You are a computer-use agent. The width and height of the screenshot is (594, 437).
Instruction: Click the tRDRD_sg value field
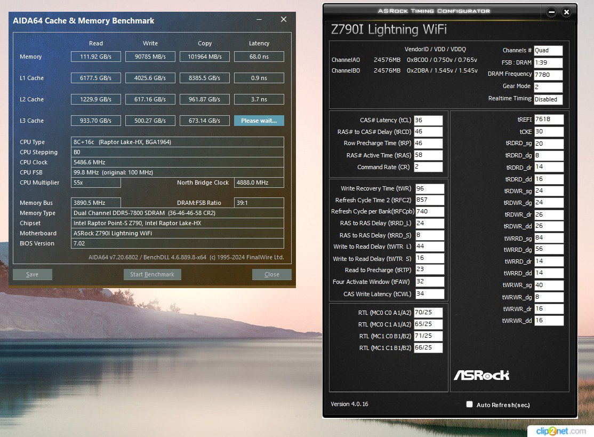549,144
